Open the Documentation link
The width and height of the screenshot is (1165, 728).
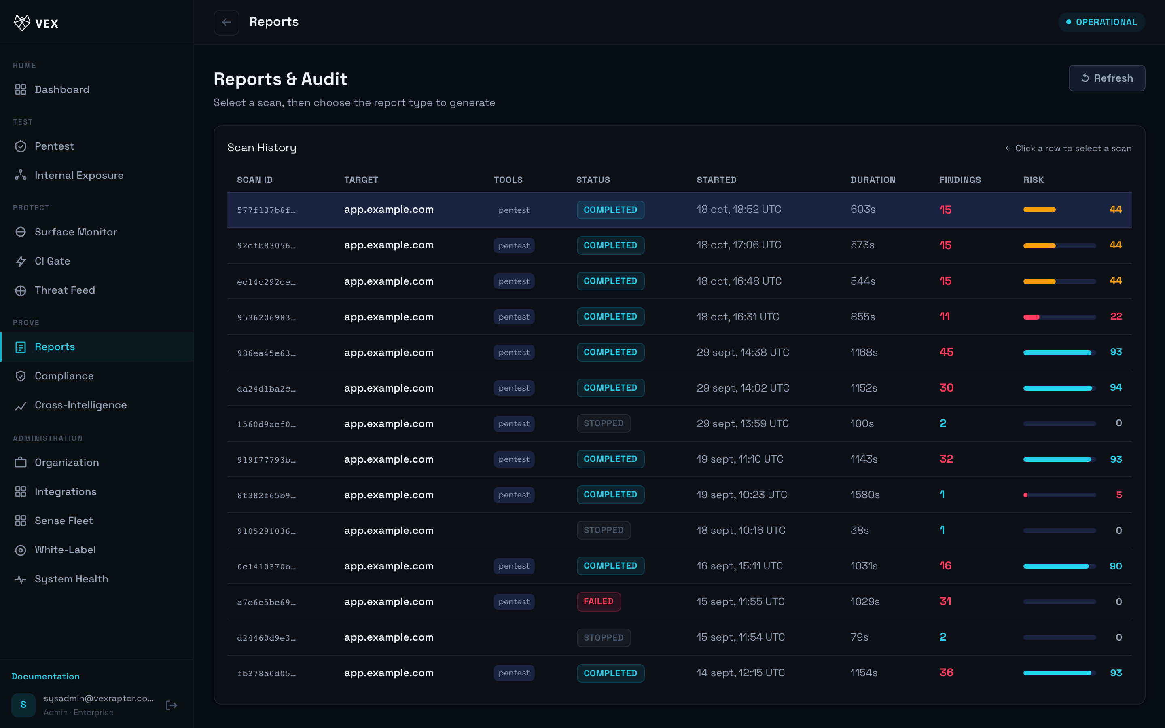tap(46, 677)
